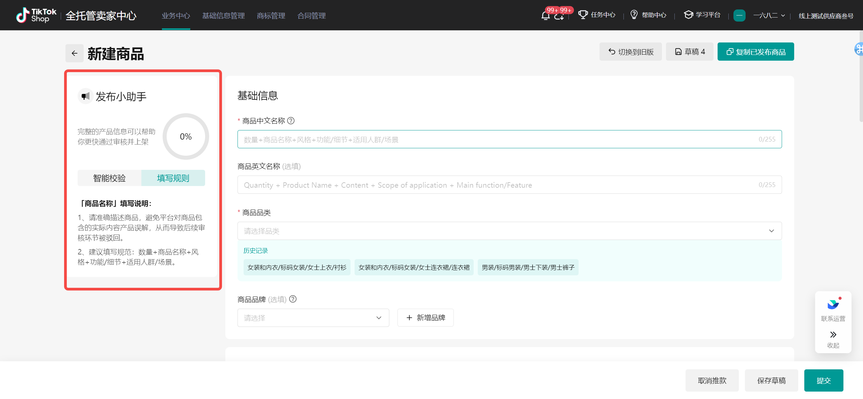Click the 线上测试供应商叁号 account name

click(x=826, y=16)
